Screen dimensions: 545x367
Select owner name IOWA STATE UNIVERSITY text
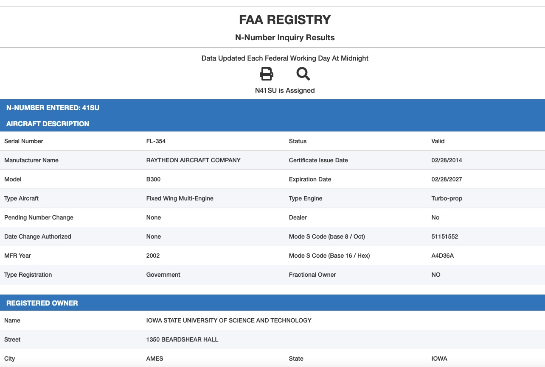[x=229, y=320]
